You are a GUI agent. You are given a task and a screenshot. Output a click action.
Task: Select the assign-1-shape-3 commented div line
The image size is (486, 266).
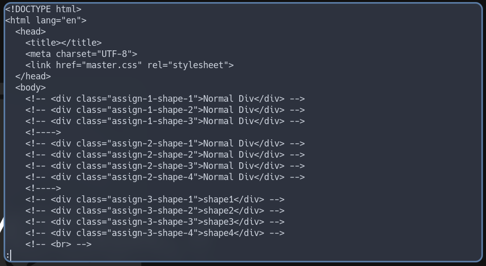165,121
